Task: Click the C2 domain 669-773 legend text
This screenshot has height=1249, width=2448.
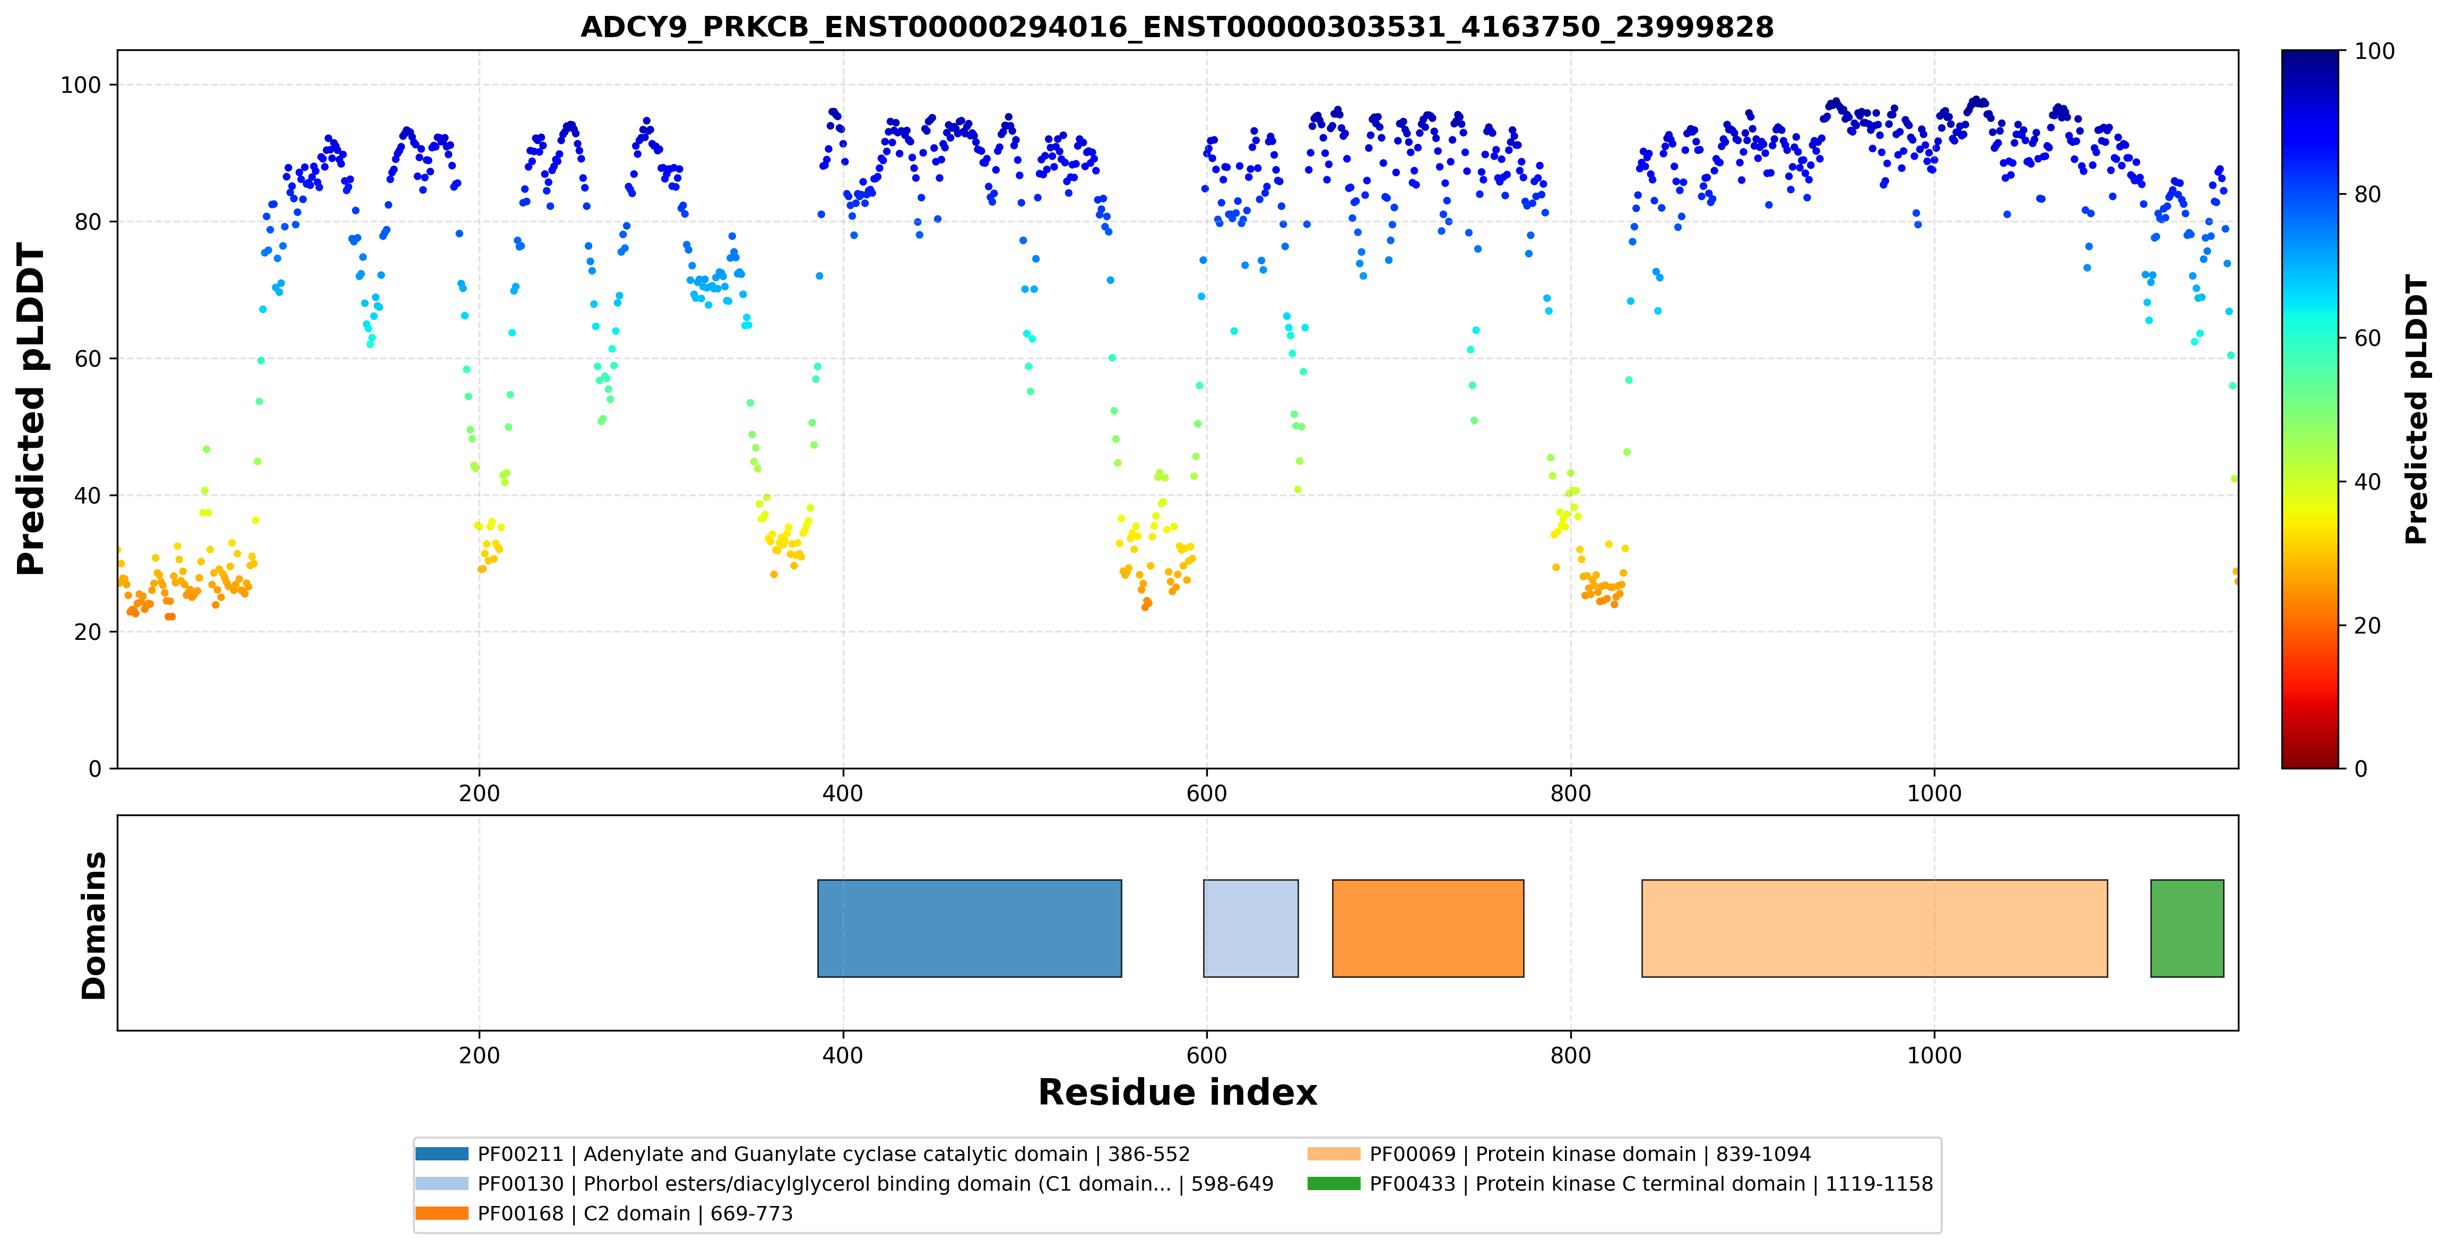Action: (635, 1213)
